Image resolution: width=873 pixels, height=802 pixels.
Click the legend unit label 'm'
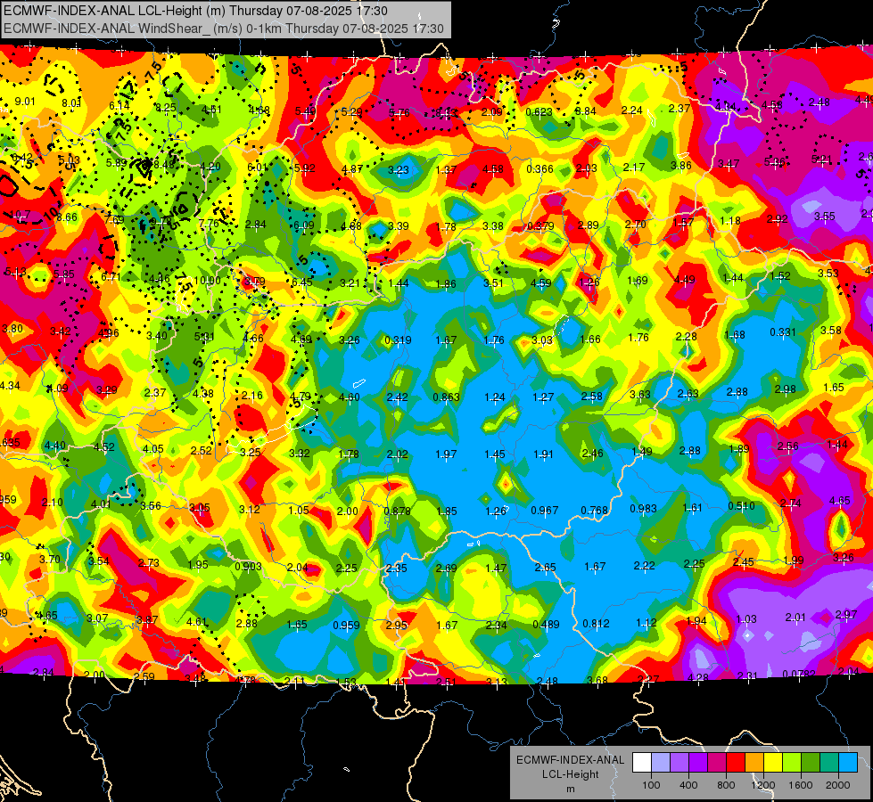[570, 789]
